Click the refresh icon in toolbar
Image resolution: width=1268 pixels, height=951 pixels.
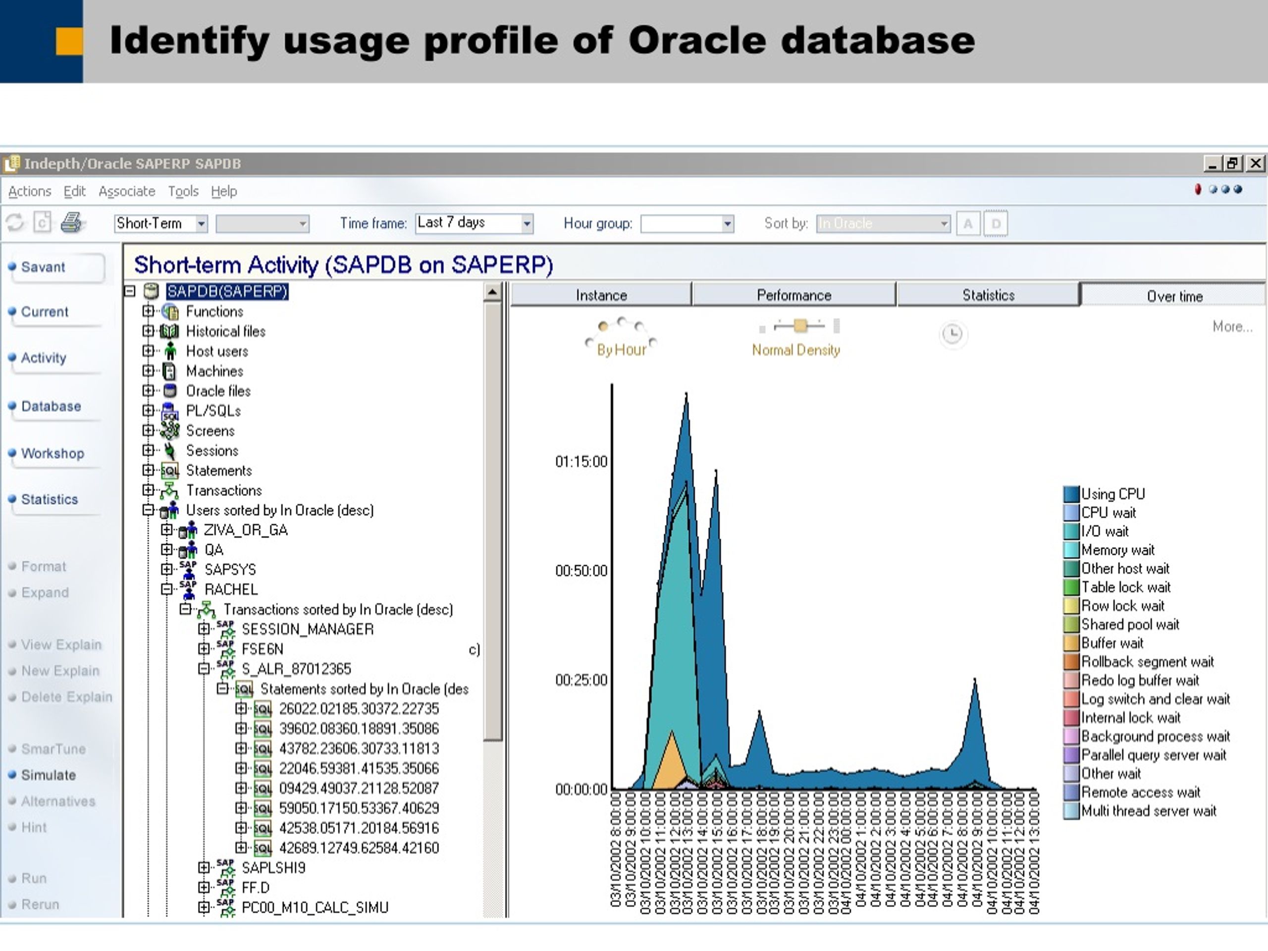[15, 222]
